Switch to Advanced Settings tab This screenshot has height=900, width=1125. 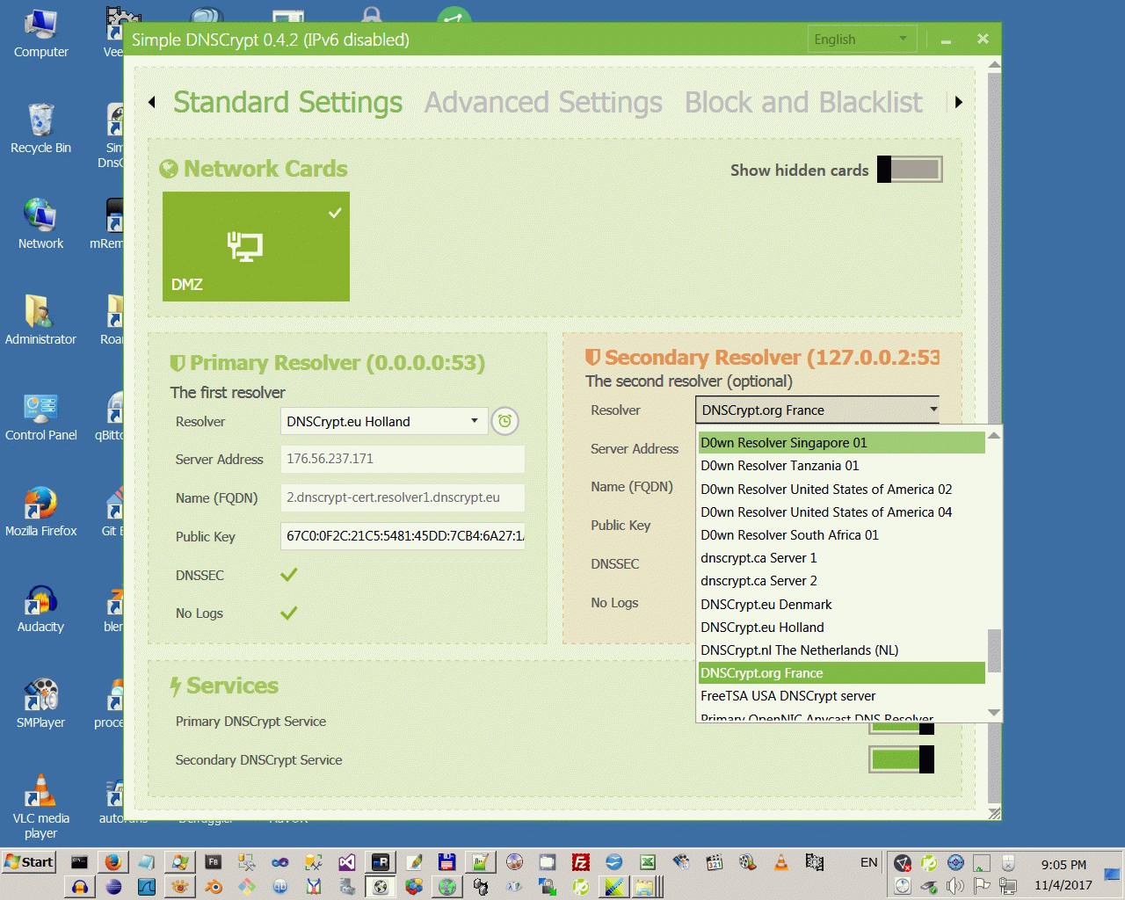point(543,102)
